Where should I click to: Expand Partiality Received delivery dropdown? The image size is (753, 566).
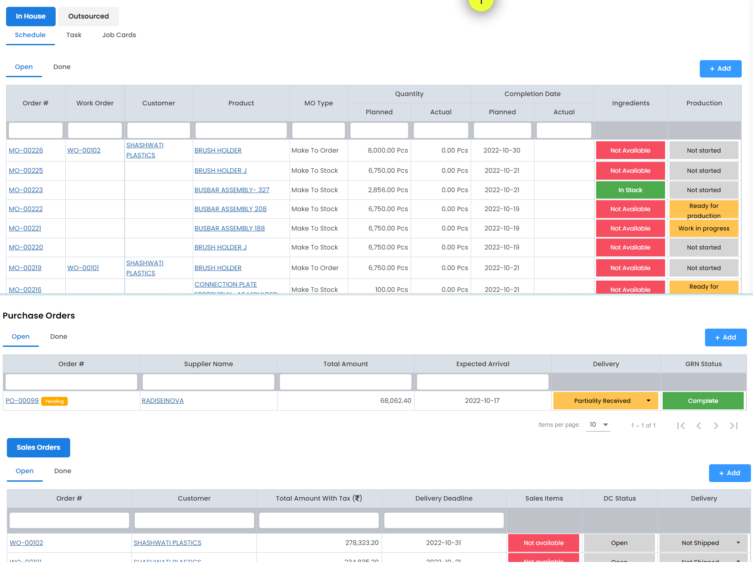[648, 401]
